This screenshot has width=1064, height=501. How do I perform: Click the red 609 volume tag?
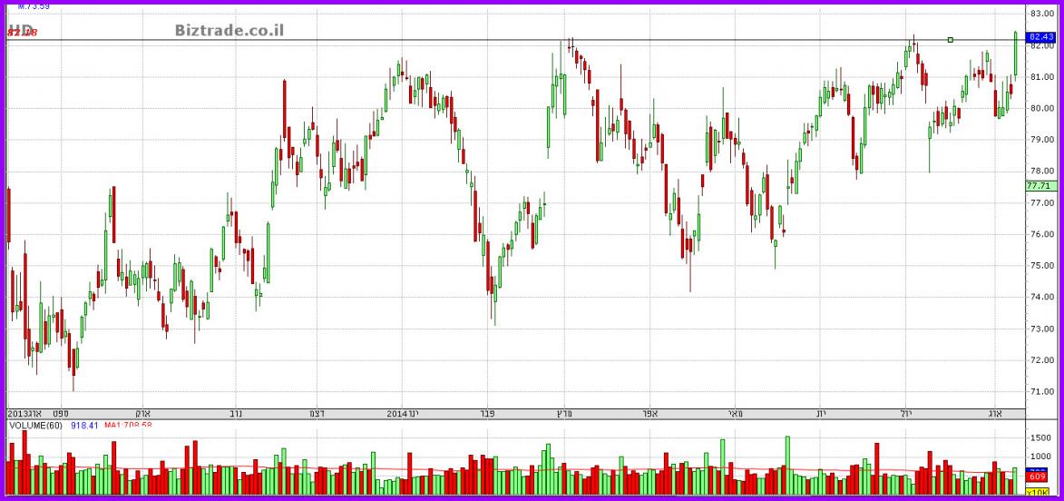1038,476
